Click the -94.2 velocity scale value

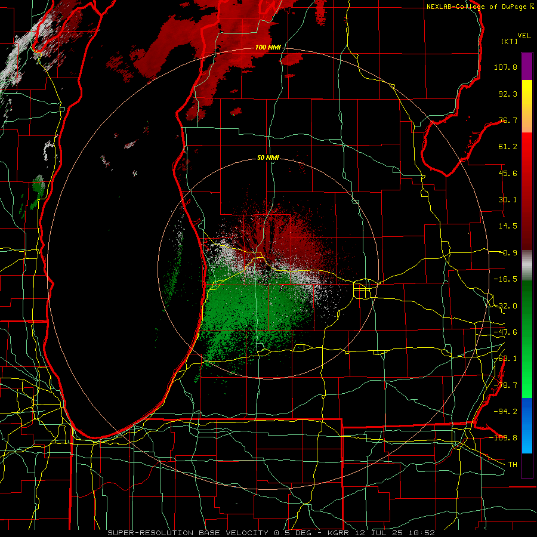point(505,411)
